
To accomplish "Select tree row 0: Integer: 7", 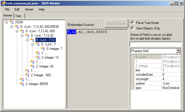I will (54, 49).
